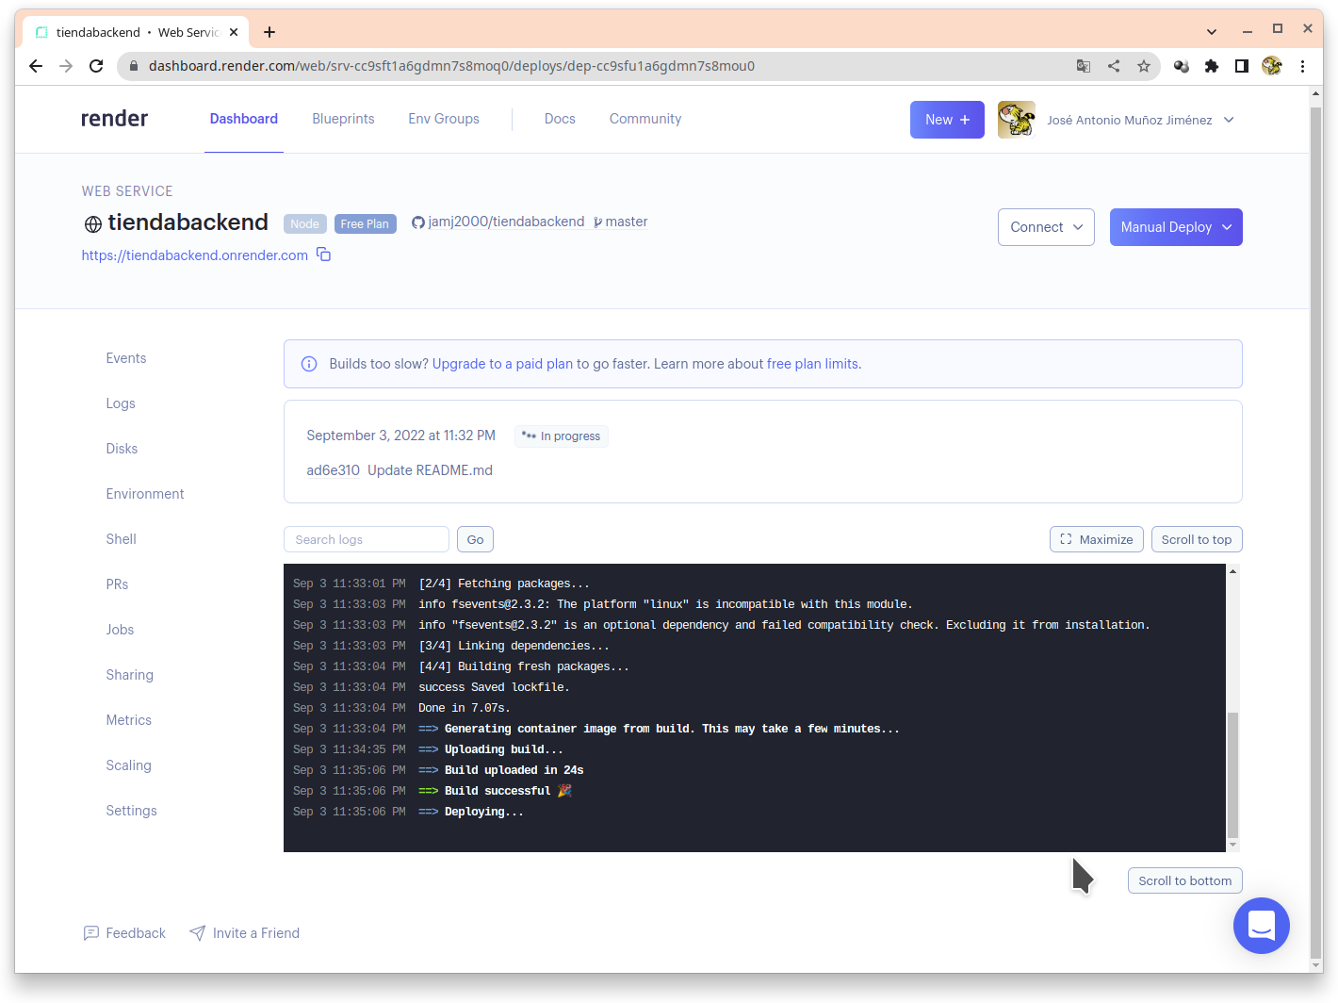The image size is (1338, 1003).
Task: Click the globe icon beside tiendabackend title
Action: click(93, 224)
